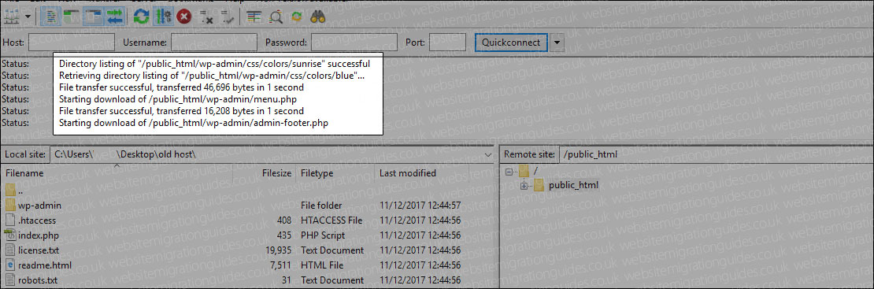Click the Port input field

(x=447, y=42)
